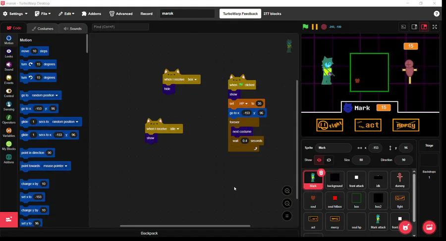Open the HP variable dropdown in set block
The height and width of the screenshot is (241, 446).
243,103
